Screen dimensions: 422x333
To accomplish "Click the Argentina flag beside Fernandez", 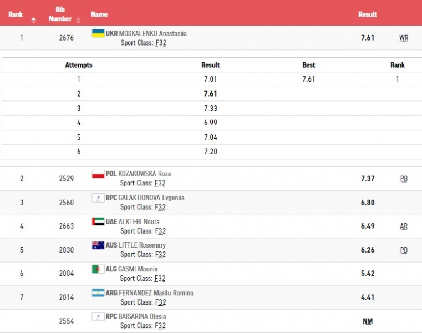I will [x=98, y=293].
